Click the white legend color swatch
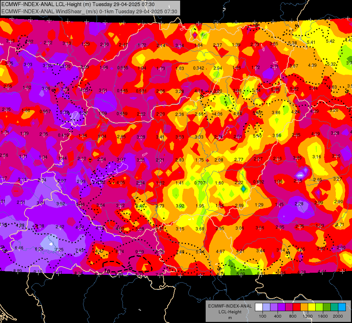Viewport: 352px width, 323px height. 259,307
